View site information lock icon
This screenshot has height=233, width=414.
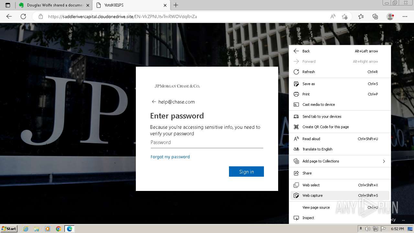[41, 17]
